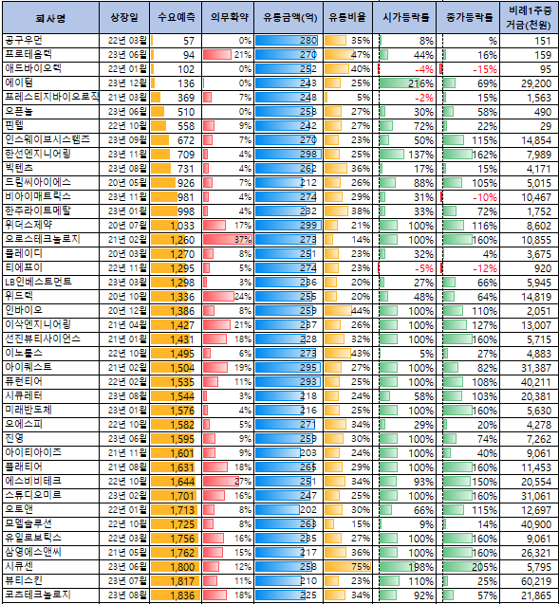
Task: Click demand forecast '1,033' in 위더스제약 row
Action: 176,226
